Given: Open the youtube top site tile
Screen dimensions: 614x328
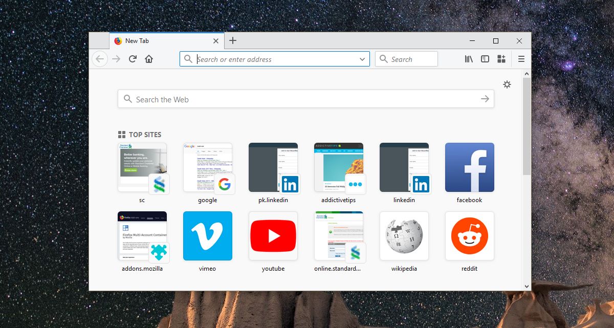Looking at the screenshot, I should pos(273,236).
